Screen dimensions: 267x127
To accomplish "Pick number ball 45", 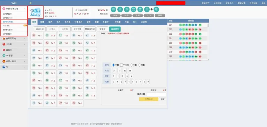I will pos(87,65).
